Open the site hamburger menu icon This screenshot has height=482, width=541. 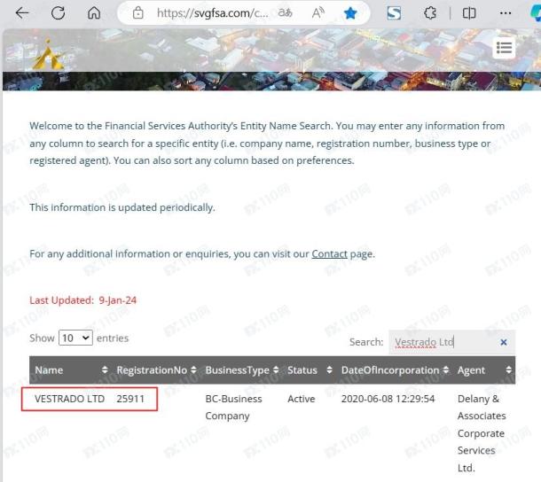[504, 48]
